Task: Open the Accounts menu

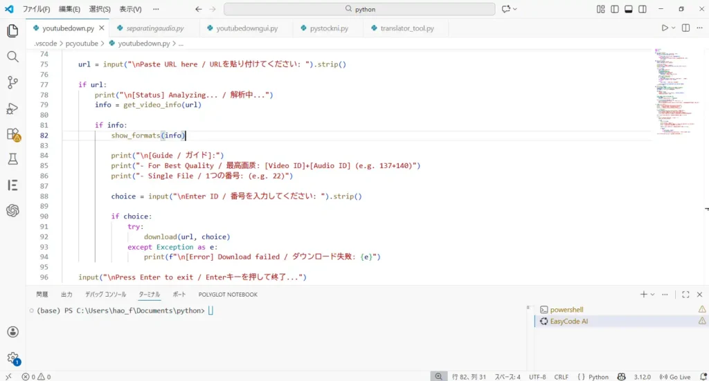Action: coord(12,332)
